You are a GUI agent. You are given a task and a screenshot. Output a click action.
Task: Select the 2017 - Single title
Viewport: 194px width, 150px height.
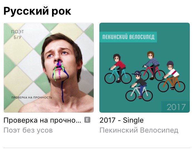[x=122, y=120]
